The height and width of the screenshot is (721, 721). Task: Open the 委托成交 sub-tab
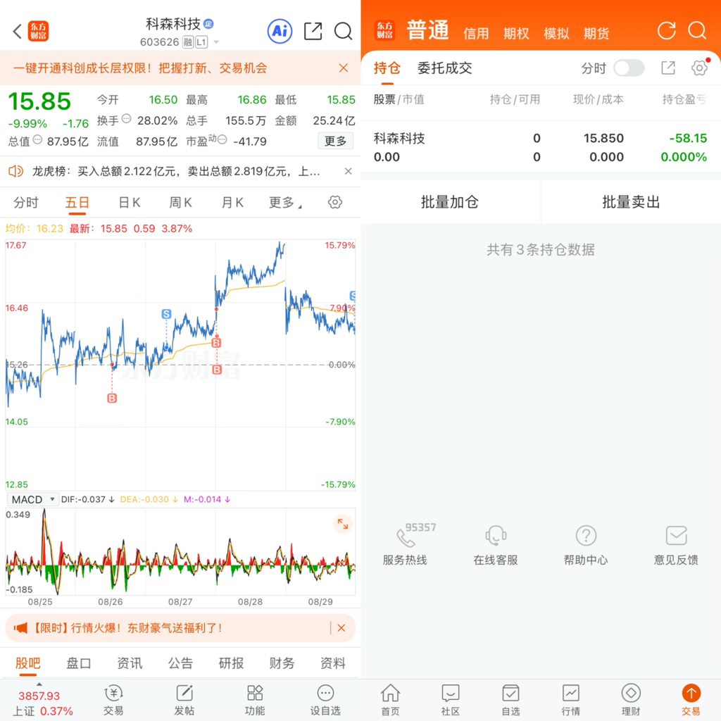[445, 68]
